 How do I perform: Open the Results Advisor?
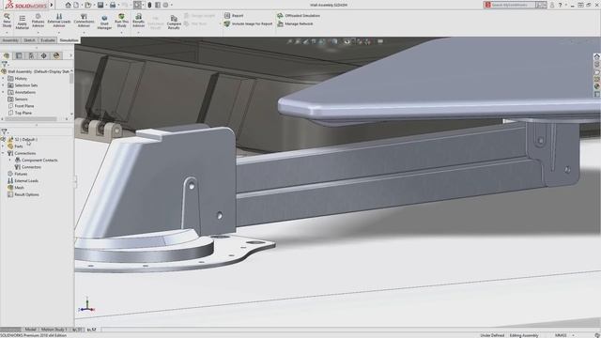pyautogui.click(x=138, y=20)
